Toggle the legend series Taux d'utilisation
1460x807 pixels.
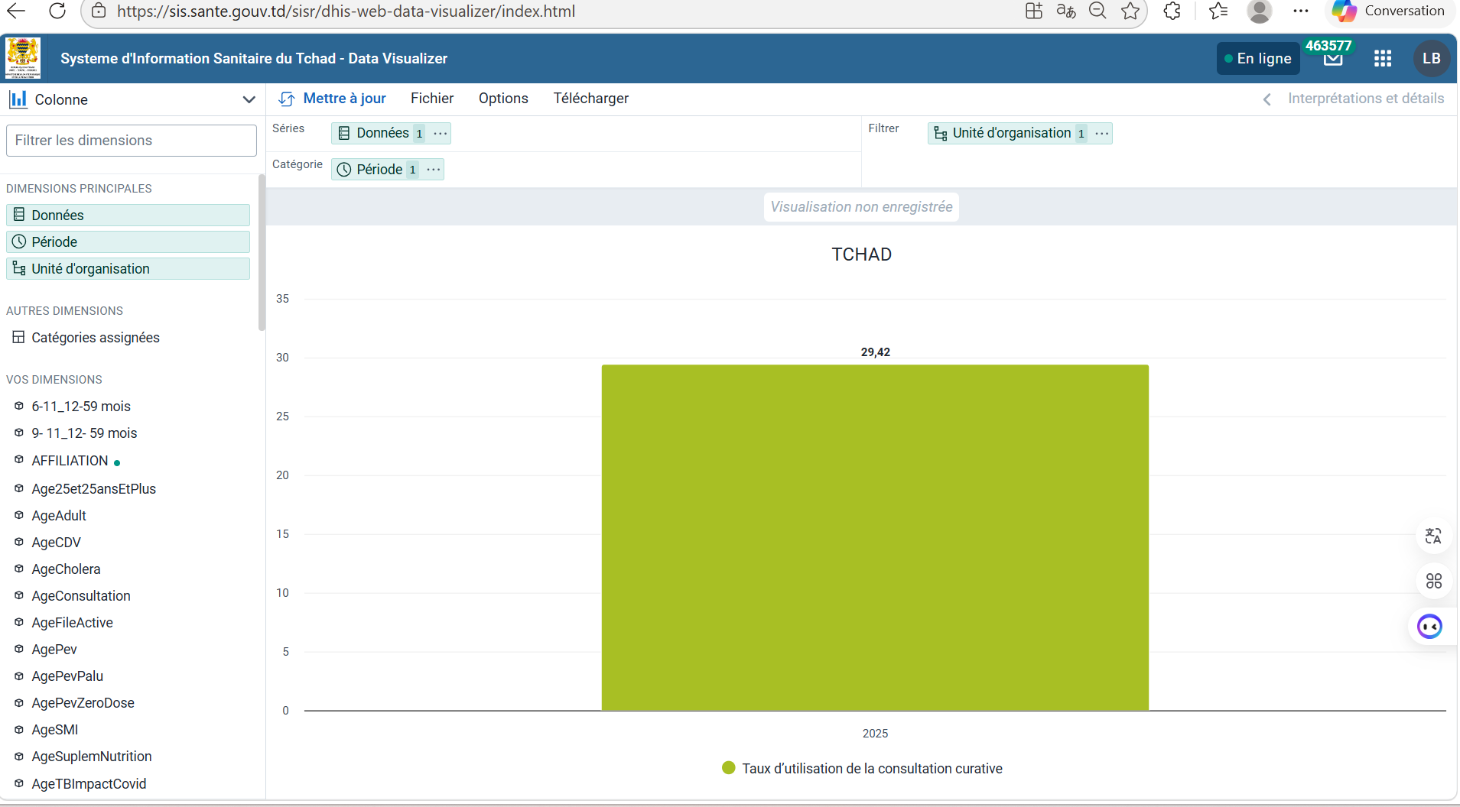[x=862, y=769]
